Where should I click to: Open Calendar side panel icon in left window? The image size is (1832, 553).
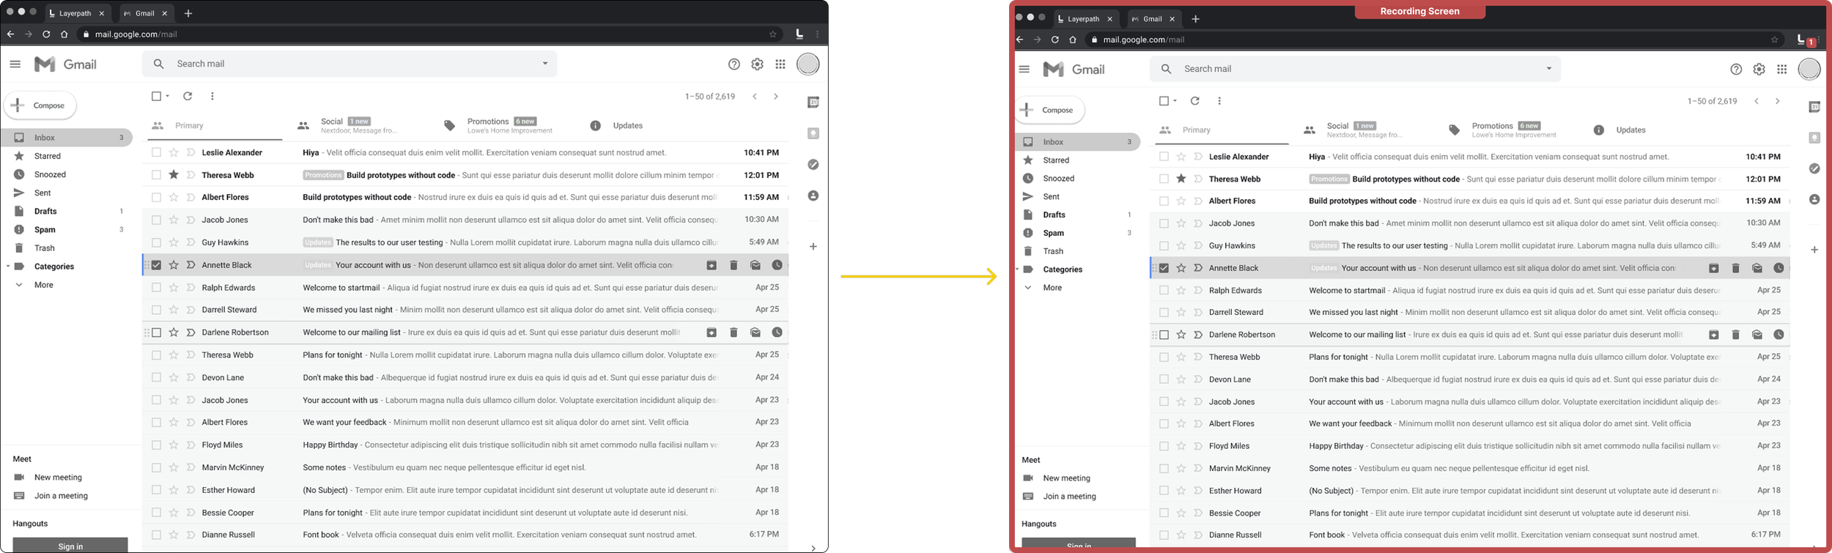point(813,103)
